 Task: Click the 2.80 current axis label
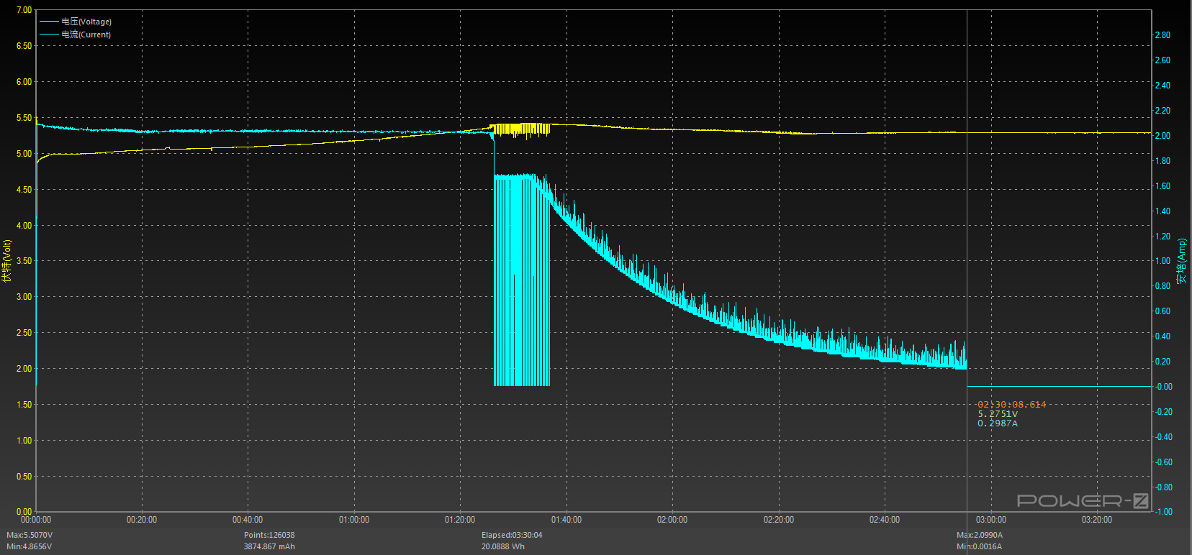(x=1162, y=35)
